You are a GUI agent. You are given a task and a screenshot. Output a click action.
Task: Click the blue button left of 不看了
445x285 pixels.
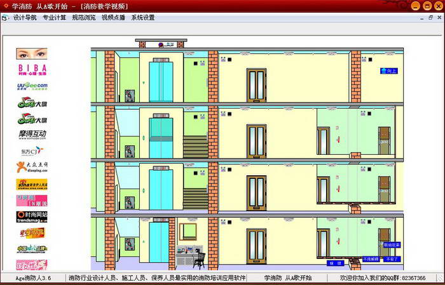pyautogui.click(x=371, y=259)
